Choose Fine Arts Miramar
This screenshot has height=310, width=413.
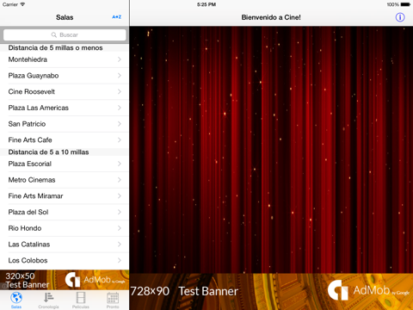pyautogui.click(x=65, y=195)
